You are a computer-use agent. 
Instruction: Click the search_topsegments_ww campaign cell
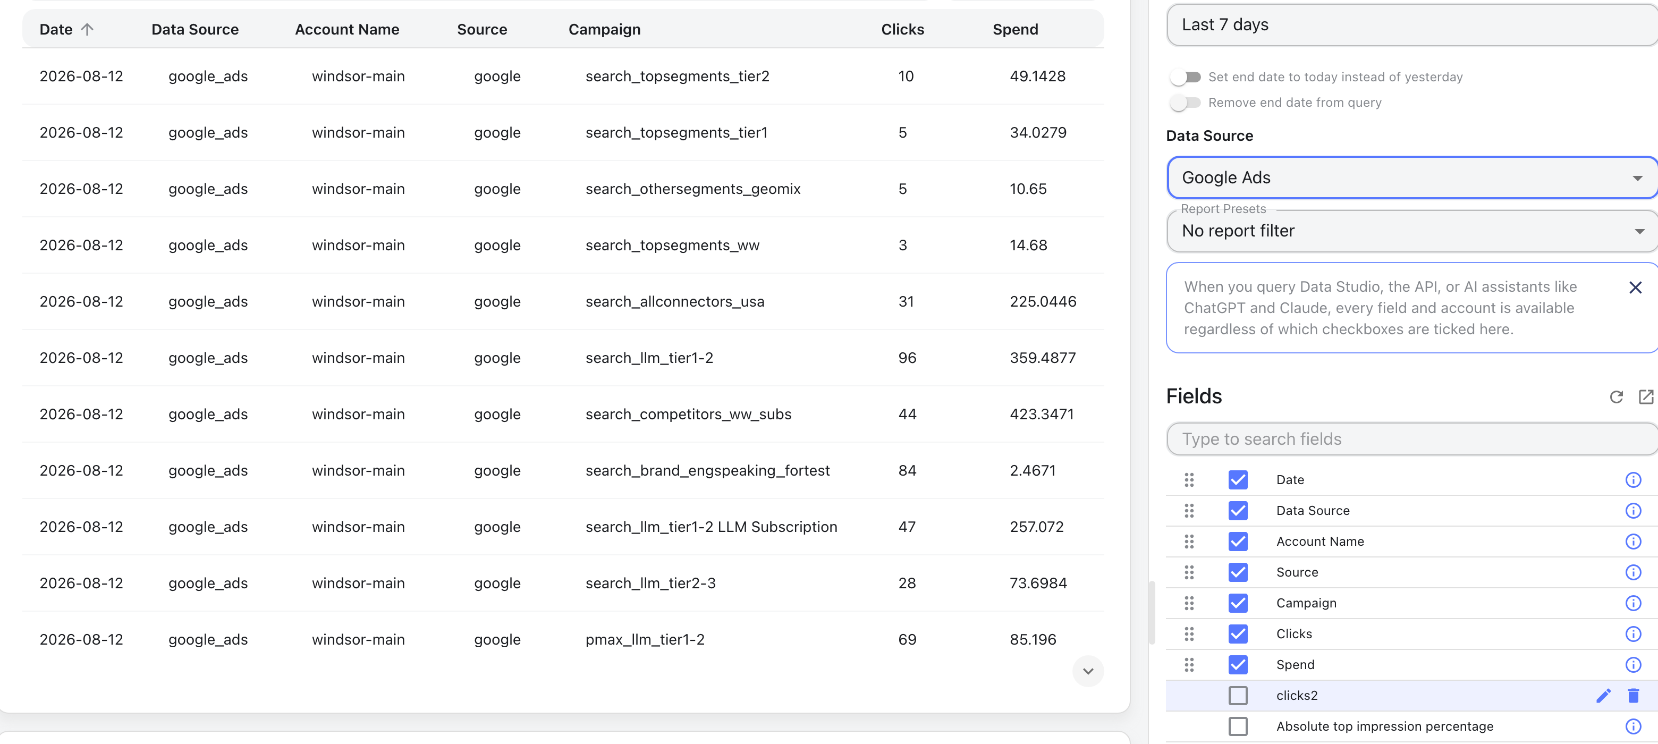(x=672, y=245)
